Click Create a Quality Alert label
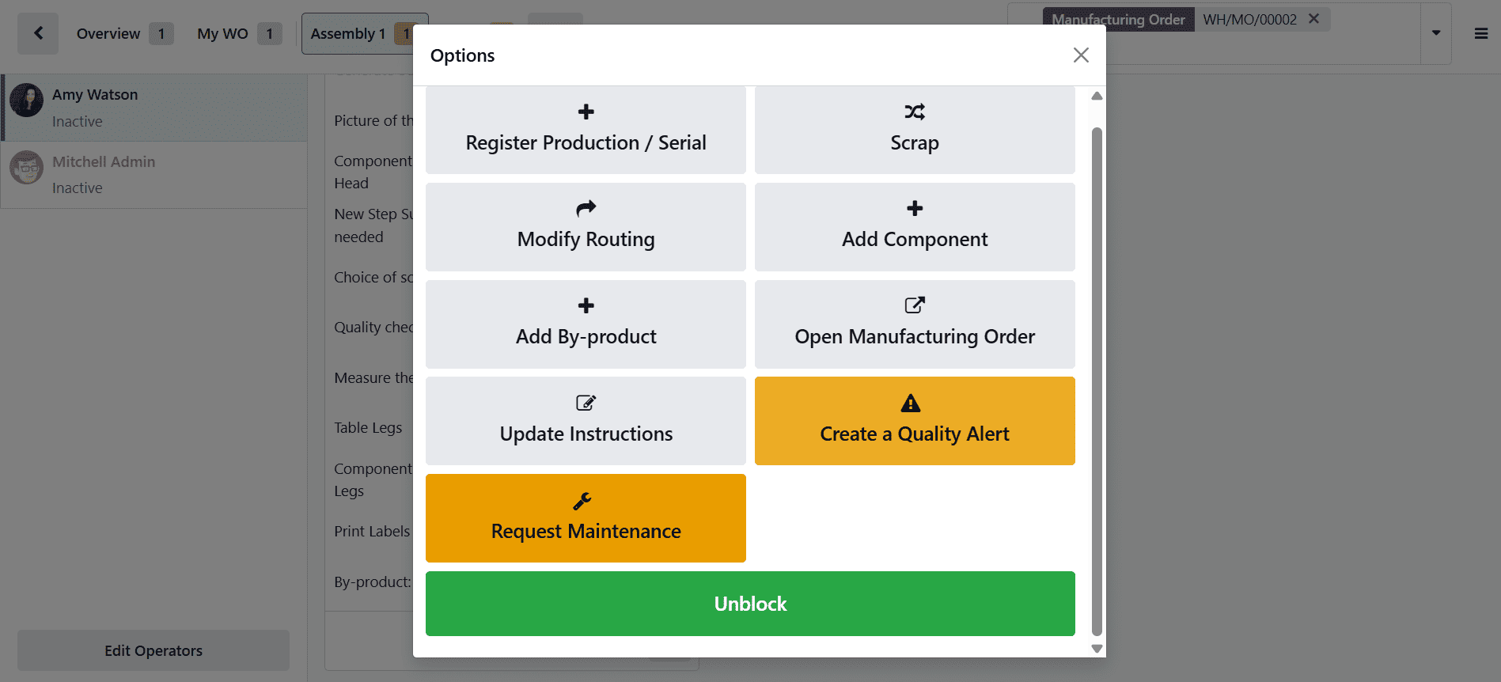Viewport: 1501px width, 682px height. point(915,434)
